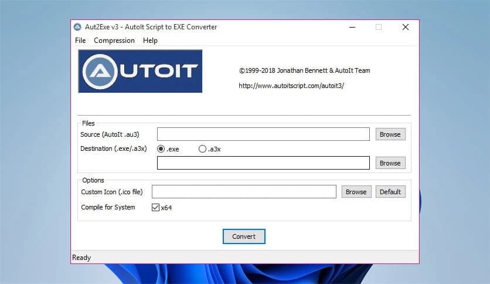Browse for the source .au3 file
490x284 pixels.
390,134
